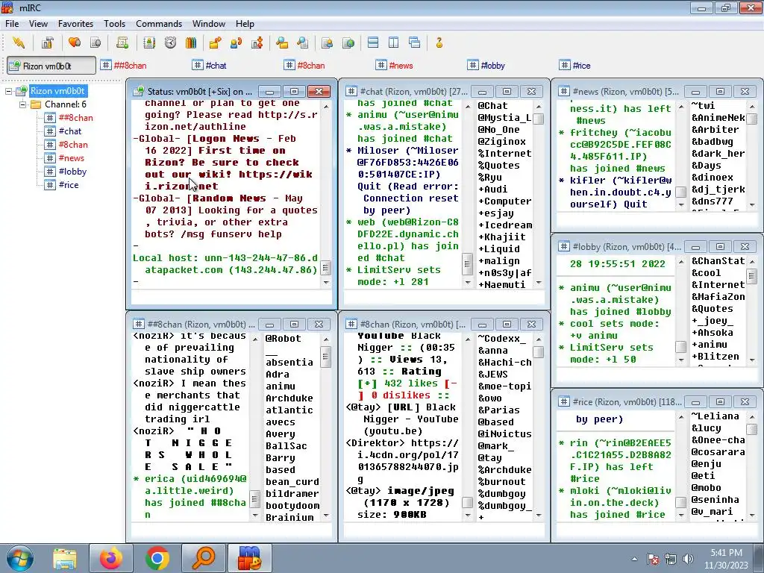Cascade windows via toolbar icon
Image resolution: width=764 pixels, height=573 pixels.
(415, 43)
